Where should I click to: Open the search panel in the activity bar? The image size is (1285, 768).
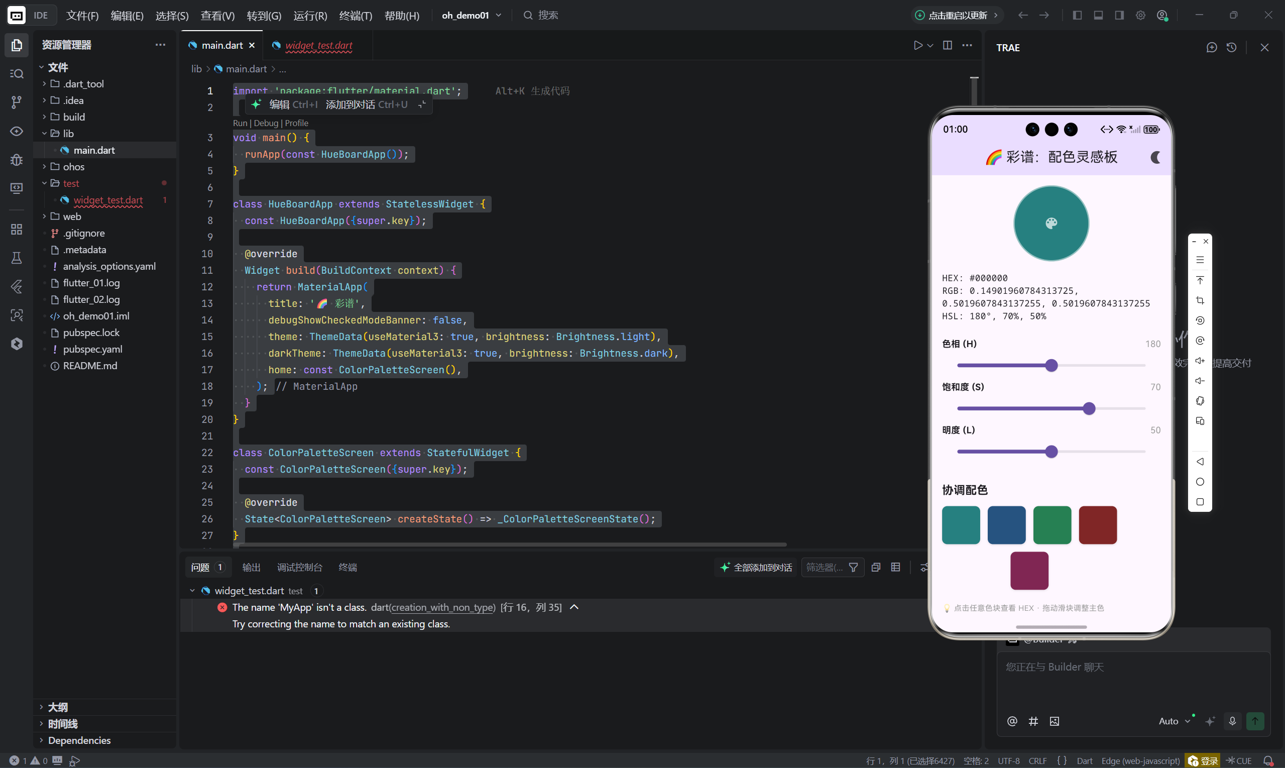[x=17, y=73]
